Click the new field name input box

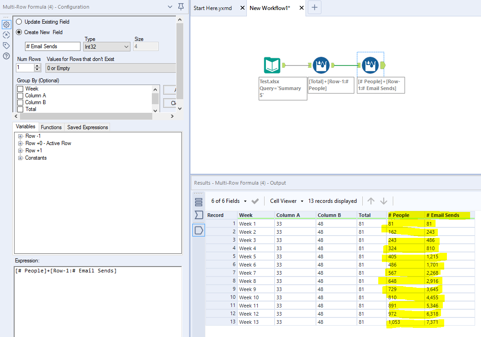coord(53,46)
